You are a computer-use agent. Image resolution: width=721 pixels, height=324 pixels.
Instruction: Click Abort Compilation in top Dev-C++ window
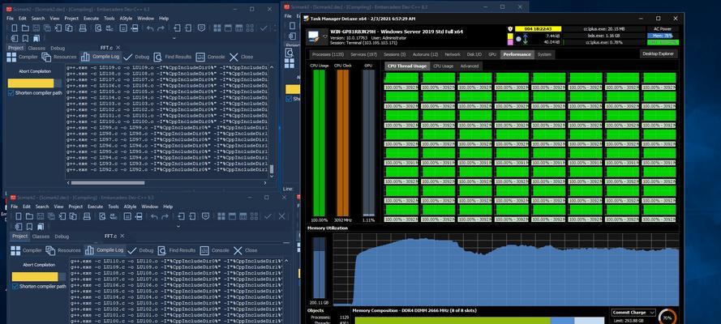click(x=35, y=71)
